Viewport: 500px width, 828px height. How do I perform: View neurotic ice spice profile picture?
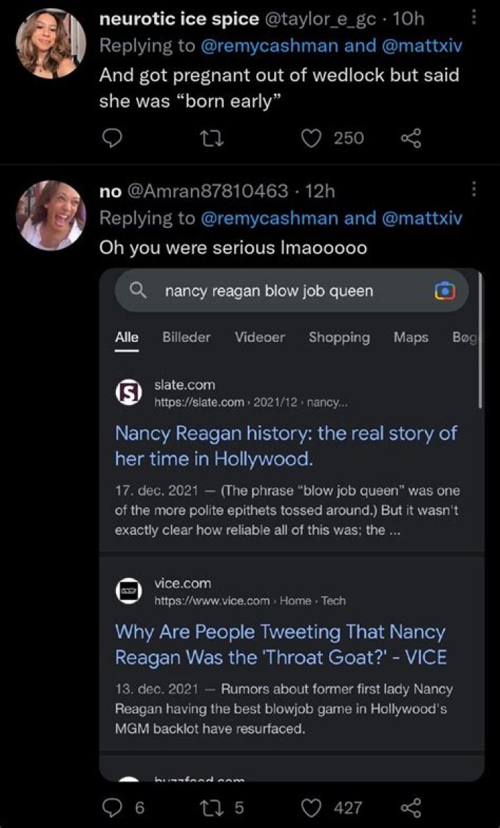tap(50, 44)
